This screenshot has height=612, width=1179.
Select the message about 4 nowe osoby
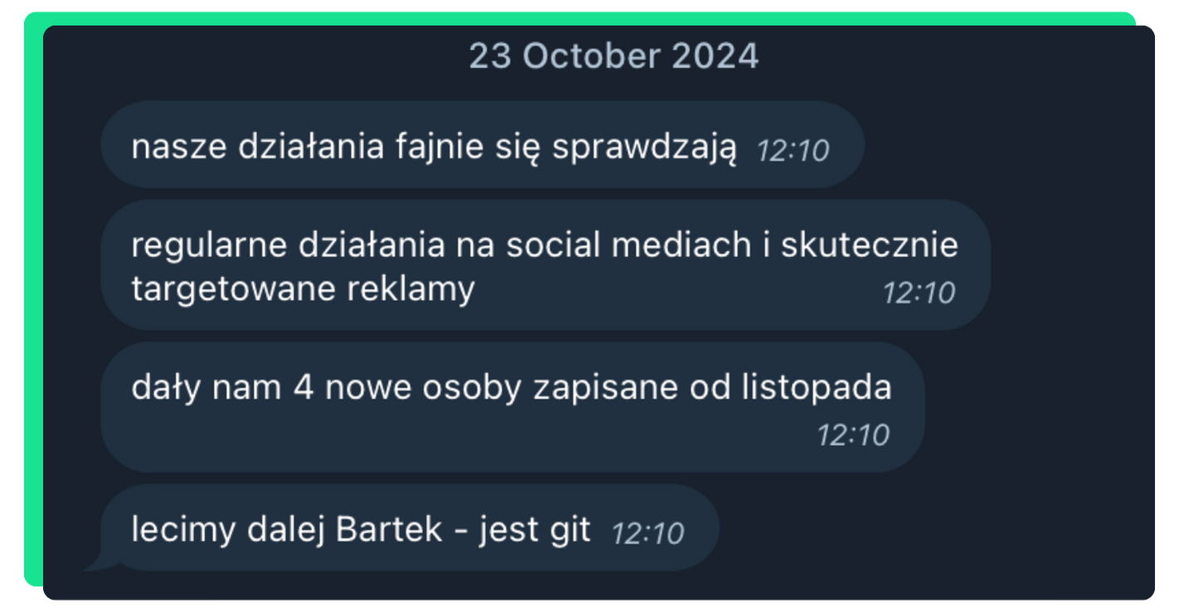[x=512, y=407]
